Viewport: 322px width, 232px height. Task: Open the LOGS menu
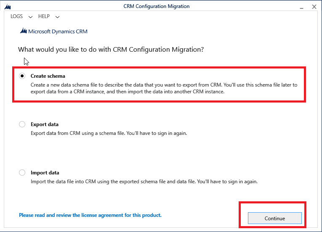pyautogui.click(x=17, y=16)
